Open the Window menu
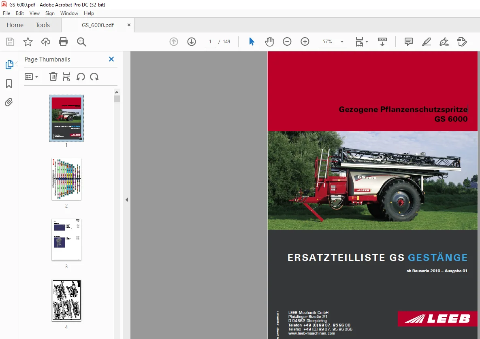This screenshot has width=480, height=339. coord(69,13)
